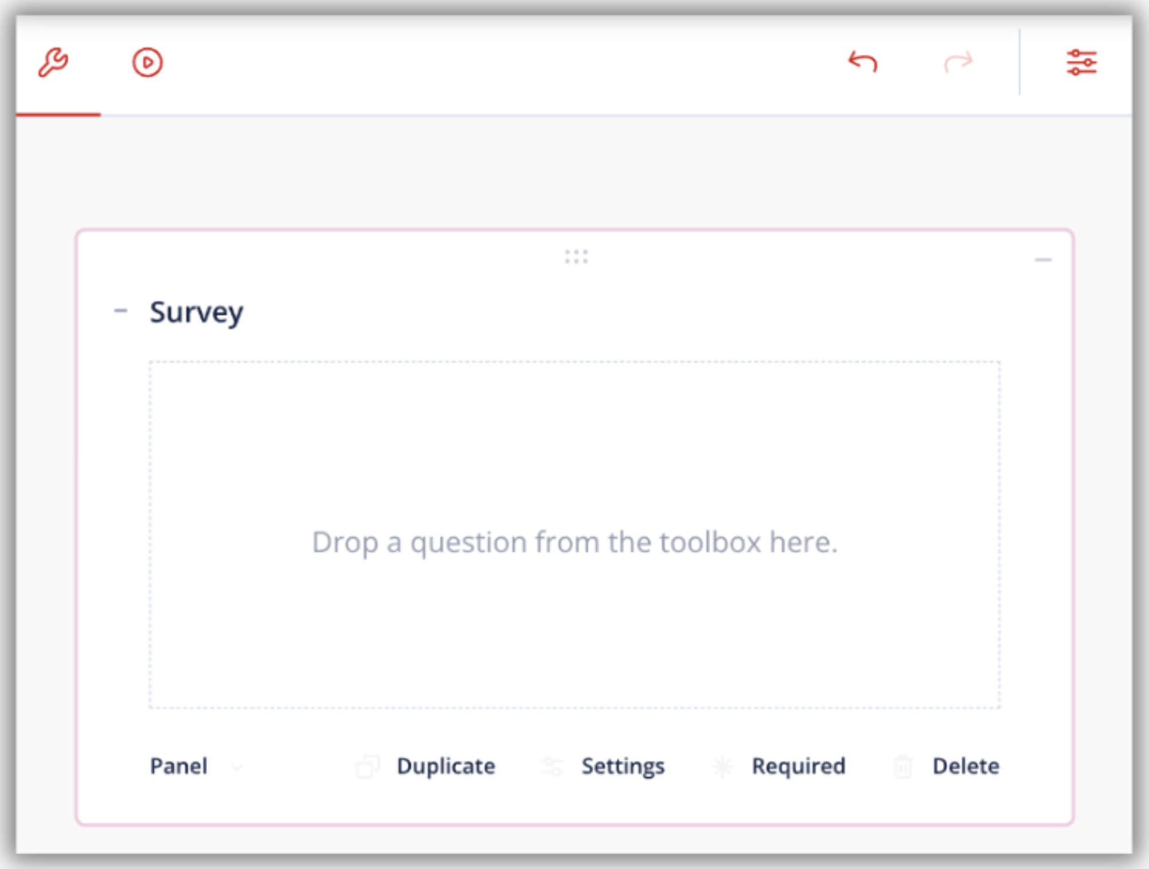Click the panel drag handle dots

click(x=576, y=257)
